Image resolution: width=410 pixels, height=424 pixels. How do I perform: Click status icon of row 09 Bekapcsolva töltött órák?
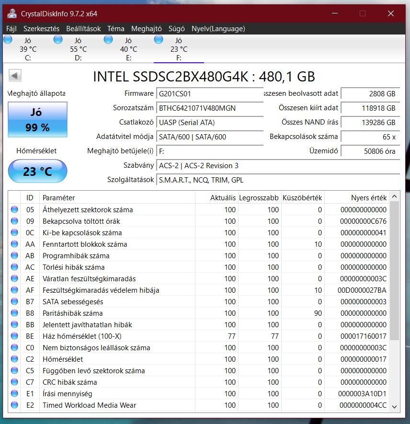(14, 221)
